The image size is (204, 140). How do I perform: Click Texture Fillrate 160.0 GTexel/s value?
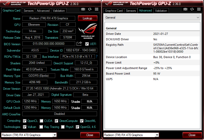pyautogui.click(x=84, y=69)
